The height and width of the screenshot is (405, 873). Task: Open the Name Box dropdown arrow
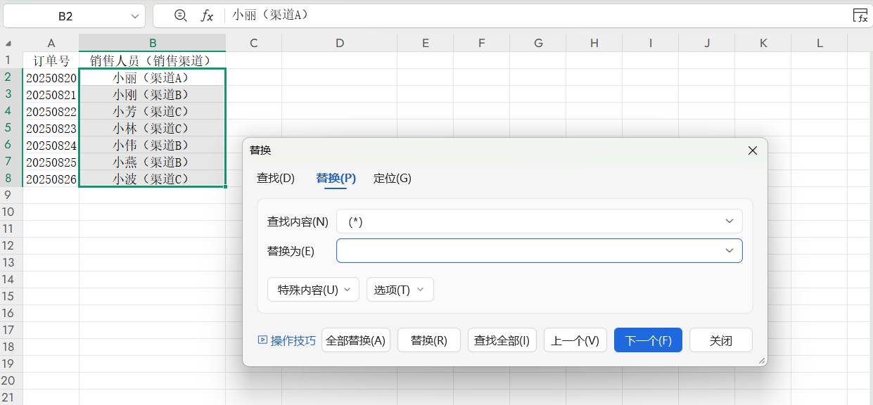[x=134, y=15]
